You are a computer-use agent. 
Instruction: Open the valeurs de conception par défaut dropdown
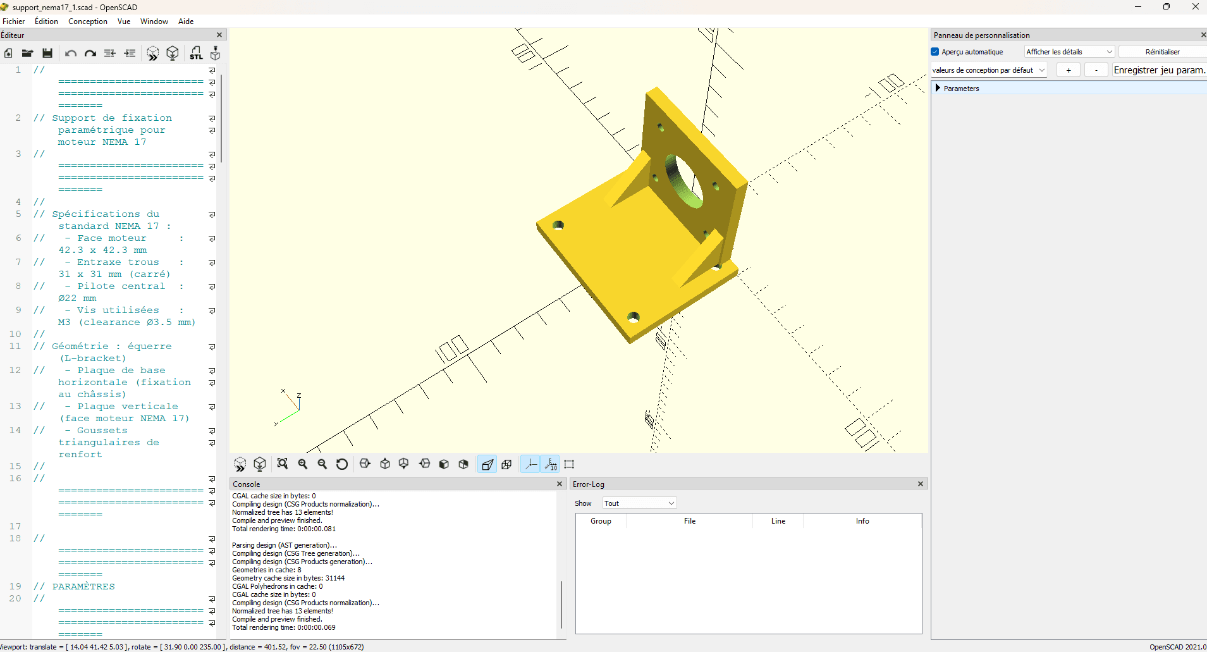pyautogui.click(x=989, y=70)
